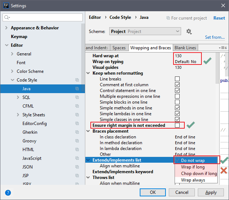Open the scheme gear settings icon
Viewport: 229px width, 200px height.
(x=189, y=32)
